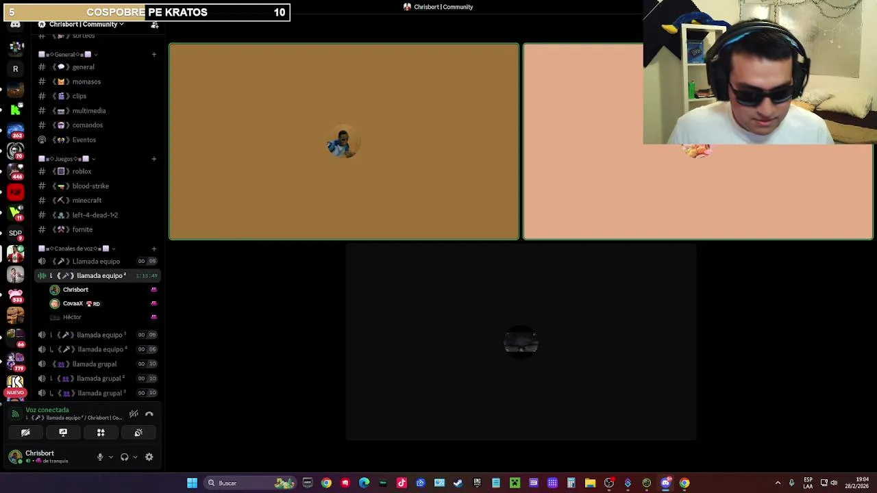877x493 pixels.
Task: Open Discord home direct messages icon
Action: coord(15,25)
